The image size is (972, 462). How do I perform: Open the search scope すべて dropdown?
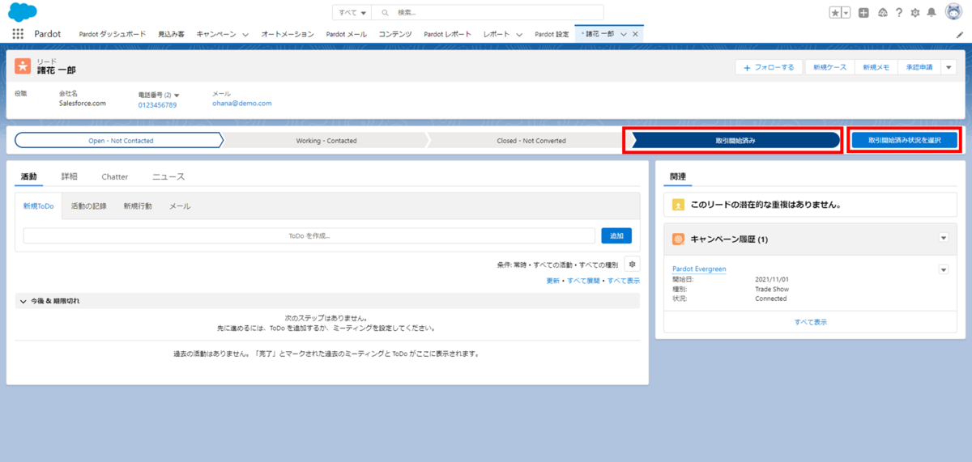[352, 13]
